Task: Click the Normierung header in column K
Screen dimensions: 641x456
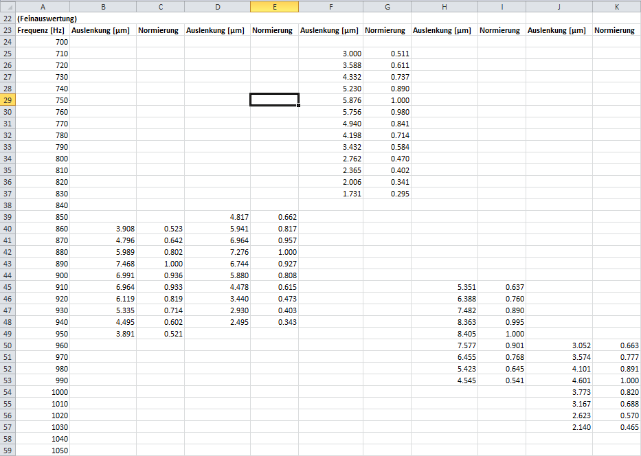Action: point(616,30)
